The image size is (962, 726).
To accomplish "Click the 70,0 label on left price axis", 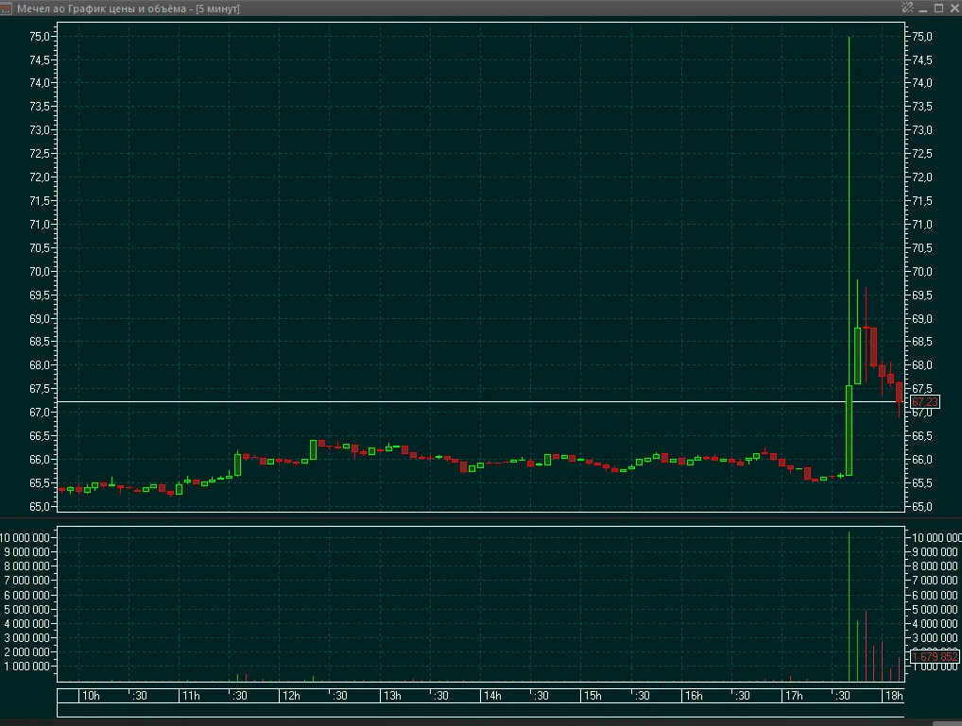I will [40, 272].
